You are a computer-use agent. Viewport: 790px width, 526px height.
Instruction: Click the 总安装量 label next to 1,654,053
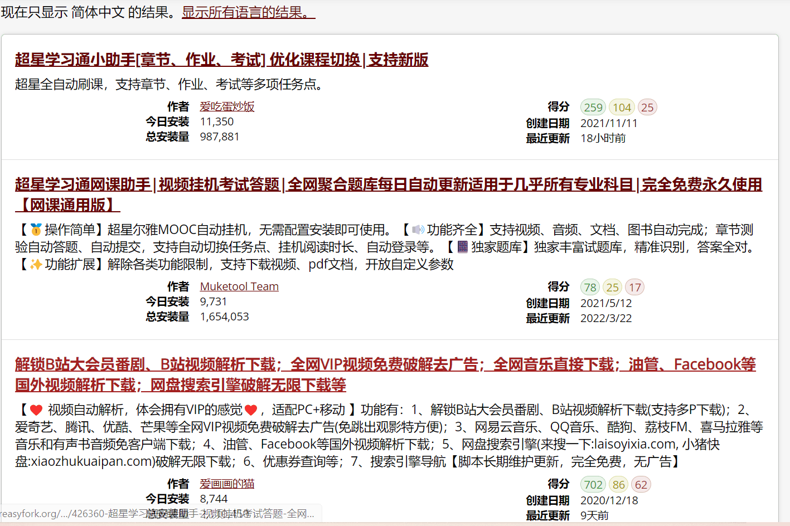pyautogui.click(x=167, y=316)
